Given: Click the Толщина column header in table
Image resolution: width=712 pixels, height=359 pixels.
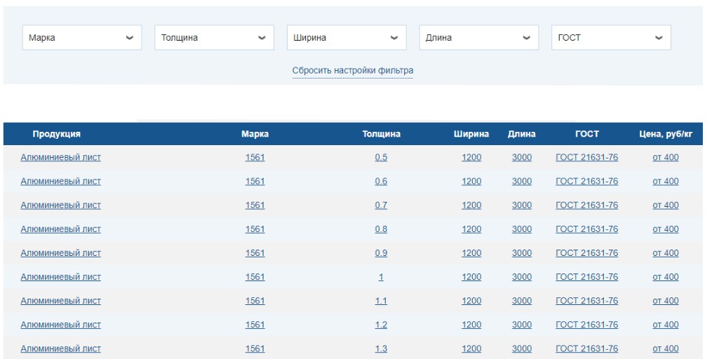Looking at the screenshot, I should [x=382, y=134].
